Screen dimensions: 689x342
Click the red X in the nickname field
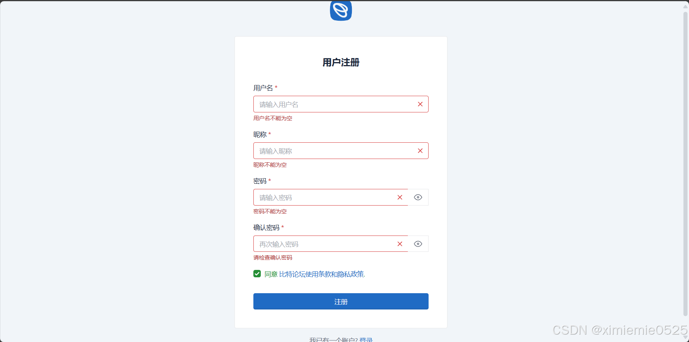pyautogui.click(x=420, y=151)
